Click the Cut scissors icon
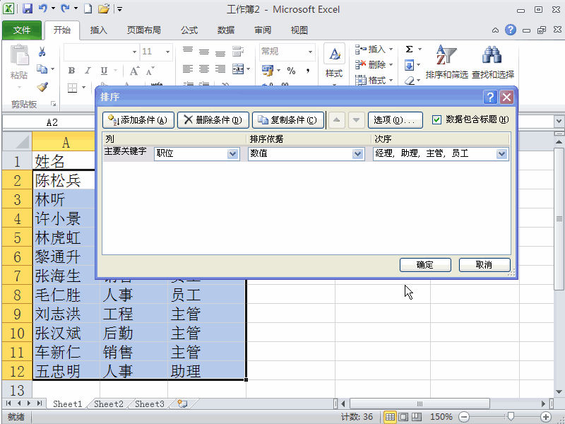Screen dimensions: 565x424 click(x=42, y=52)
